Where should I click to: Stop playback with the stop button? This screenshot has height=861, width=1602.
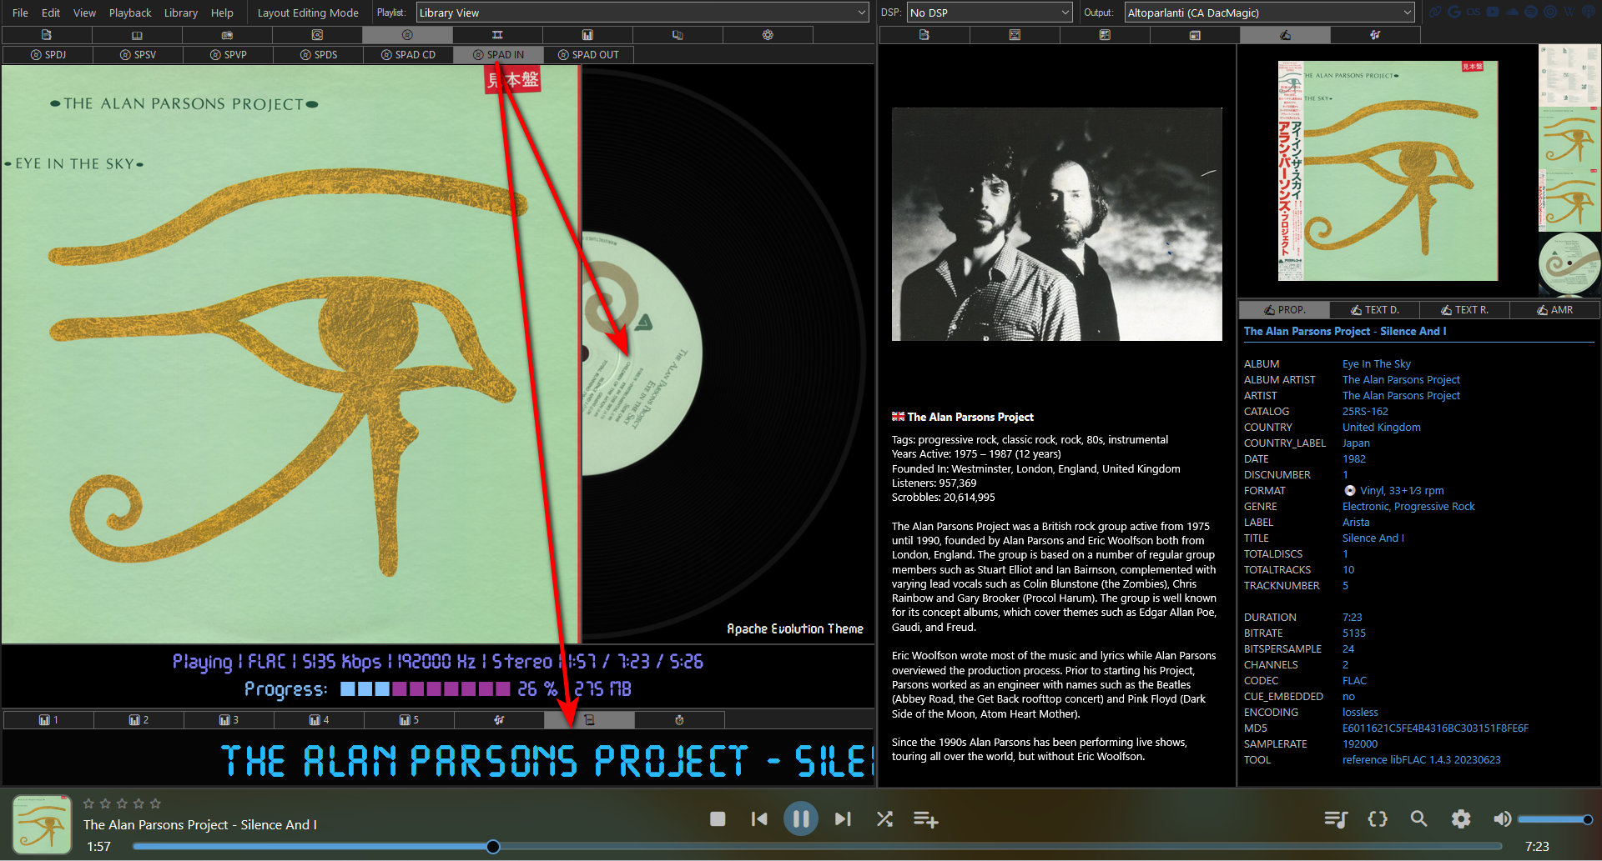pyautogui.click(x=718, y=819)
